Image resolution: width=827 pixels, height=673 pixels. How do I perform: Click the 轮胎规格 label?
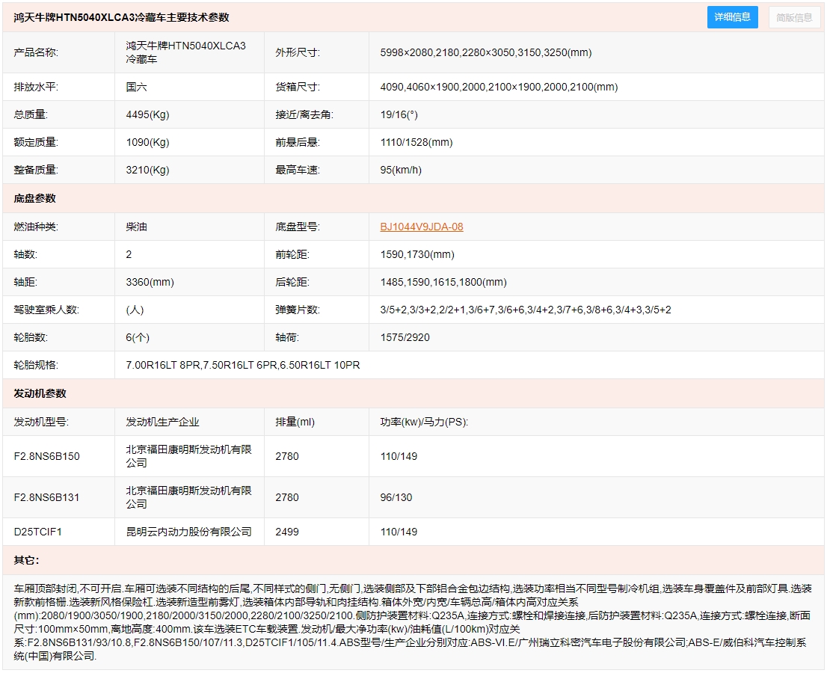tap(36, 365)
